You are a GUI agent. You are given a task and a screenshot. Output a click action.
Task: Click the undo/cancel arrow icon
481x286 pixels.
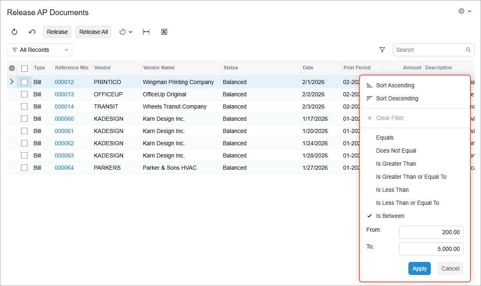[32, 32]
